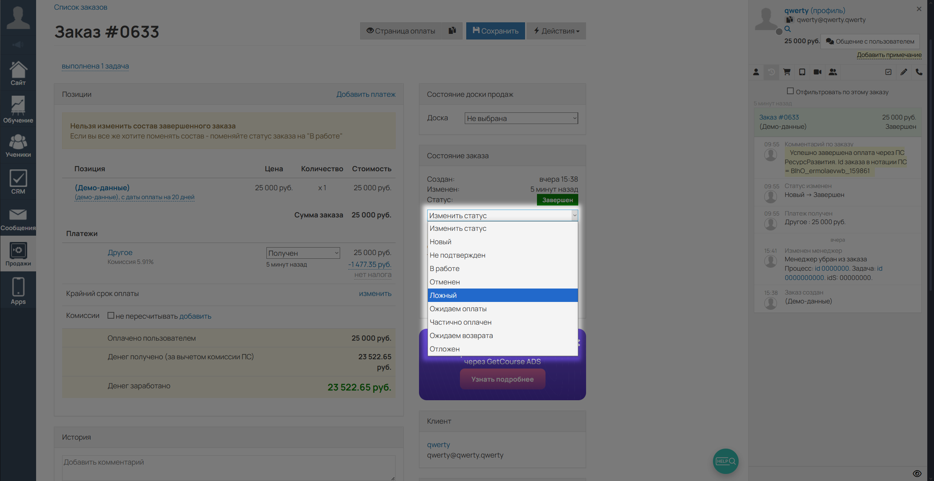The width and height of the screenshot is (934, 481).
Task: Click the HELP search floating button
Action: tap(725, 461)
